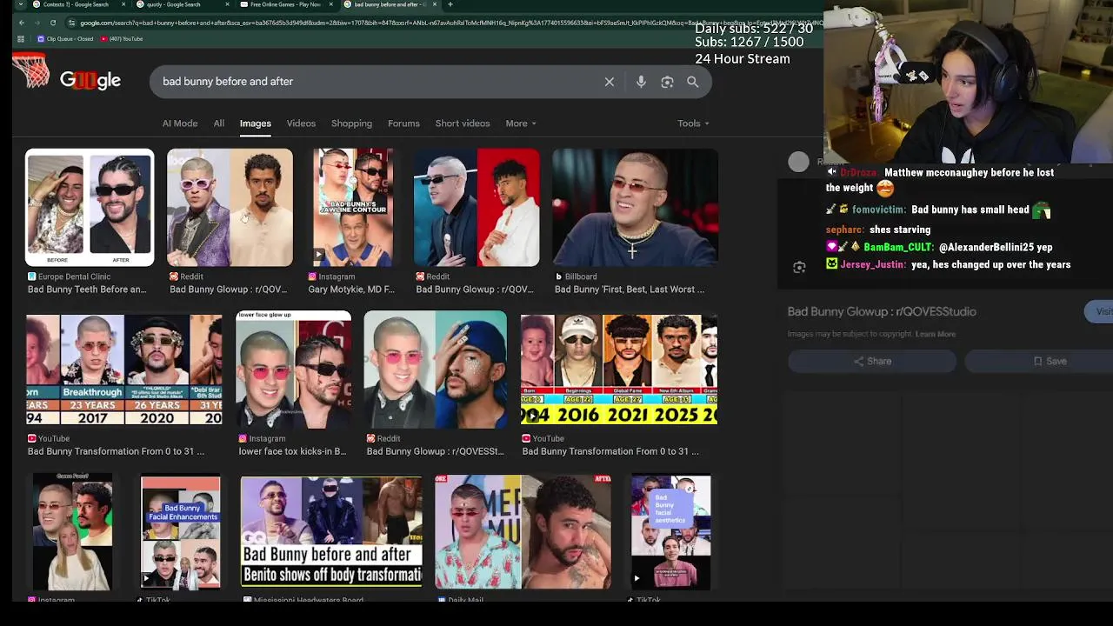Click the Bad Bunny Glowup : r/QOVESStudio panel title
This screenshot has width=1113, height=626.
pyautogui.click(x=882, y=311)
